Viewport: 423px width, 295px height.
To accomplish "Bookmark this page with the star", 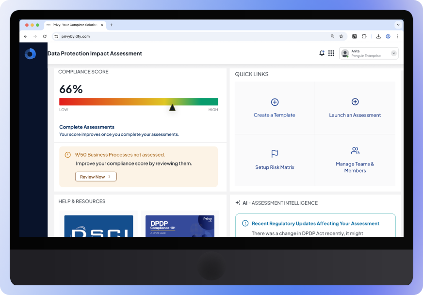I will coord(341,36).
